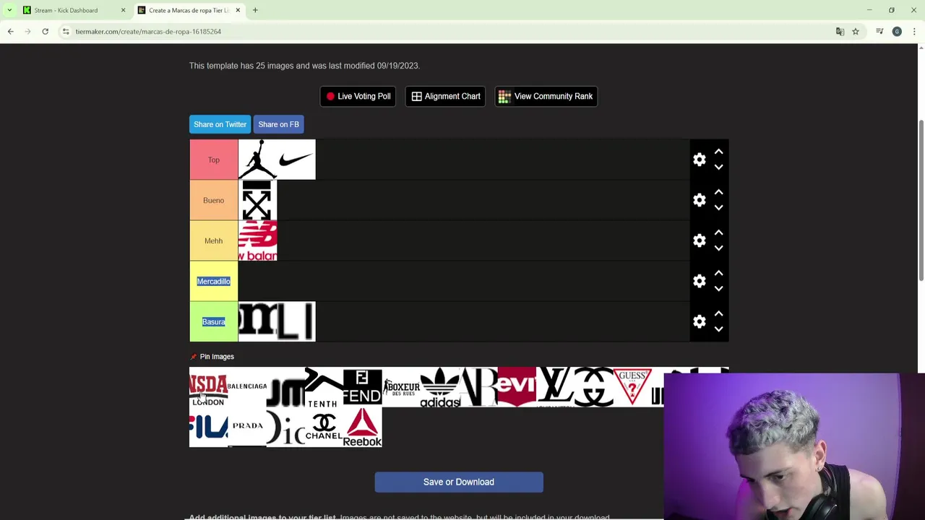Move the Basura tier row up
This screenshot has width=925, height=520.
coord(718,313)
